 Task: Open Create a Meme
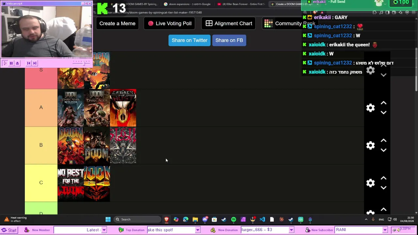117,23
